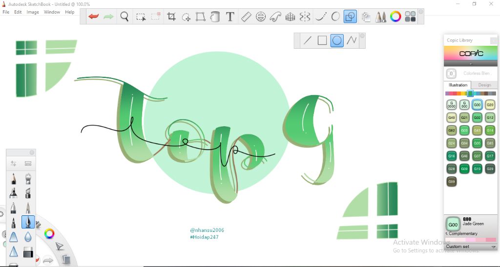500x267 pixels.
Task: Close the brush palette panel
Action: click(x=32, y=153)
